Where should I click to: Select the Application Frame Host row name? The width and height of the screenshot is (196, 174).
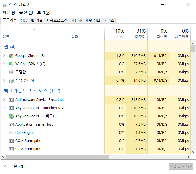pyautogui.click(x=34, y=124)
